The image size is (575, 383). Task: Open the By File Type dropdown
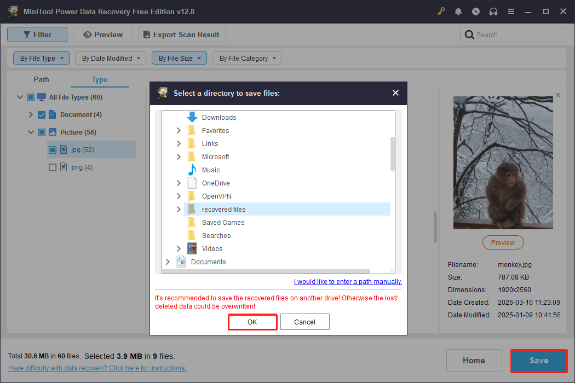41,58
